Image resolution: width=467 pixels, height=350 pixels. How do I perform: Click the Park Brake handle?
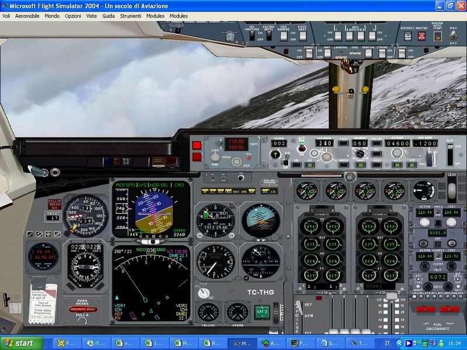tap(83, 310)
